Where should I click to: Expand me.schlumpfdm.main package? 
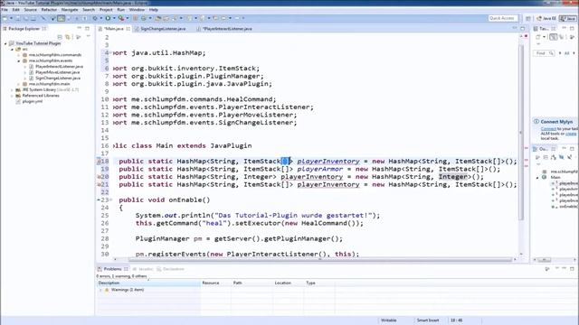point(19,84)
